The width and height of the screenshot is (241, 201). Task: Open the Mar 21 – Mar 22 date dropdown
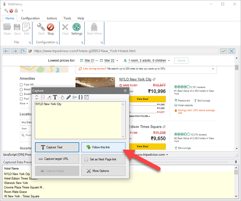pyautogui.click(x=117, y=60)
